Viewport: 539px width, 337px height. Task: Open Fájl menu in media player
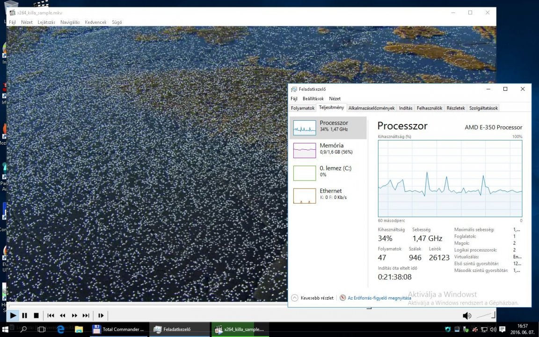12,22
